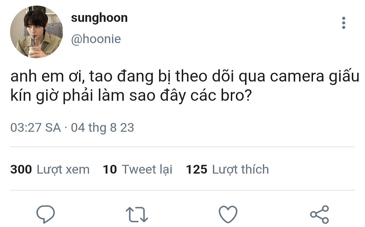Click the 03:27 SA timestamp
Screen dimensions: 365x227
pyautogui.click(x=35, y=127)
